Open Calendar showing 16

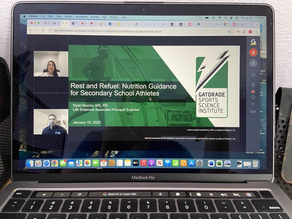[103, 163]
